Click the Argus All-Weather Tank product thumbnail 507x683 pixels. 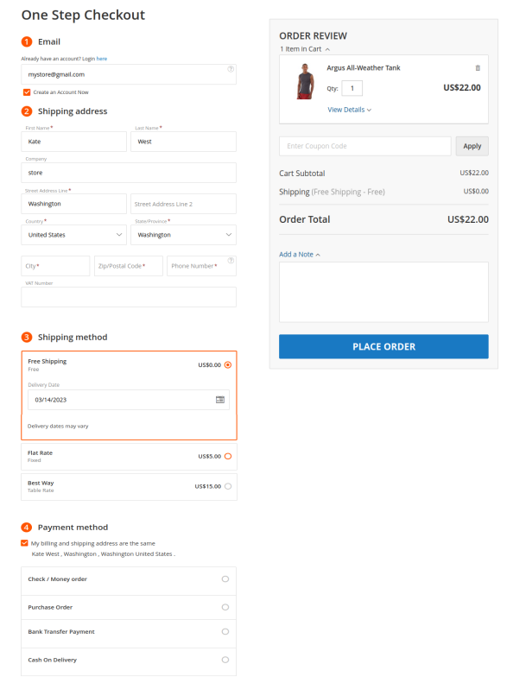(305, 81)
